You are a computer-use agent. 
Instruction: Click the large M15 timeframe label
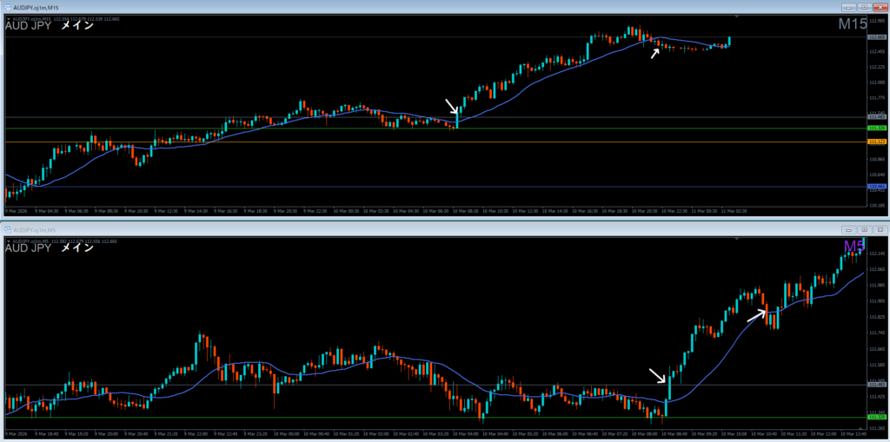pyautogui.click(x=851, y=25)
